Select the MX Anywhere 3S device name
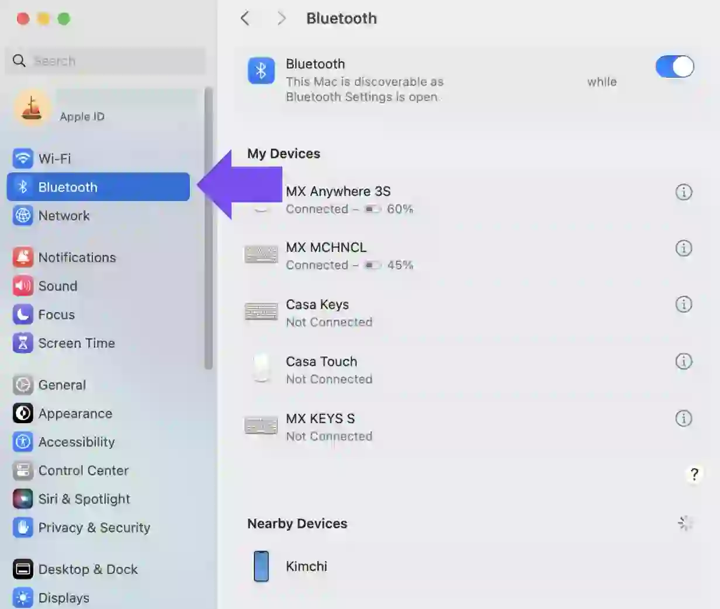 338,191
